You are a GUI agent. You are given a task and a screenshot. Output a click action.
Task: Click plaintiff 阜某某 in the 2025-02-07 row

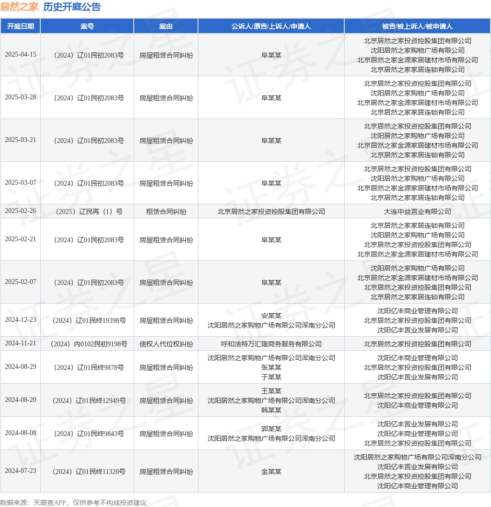pos(271,283)
